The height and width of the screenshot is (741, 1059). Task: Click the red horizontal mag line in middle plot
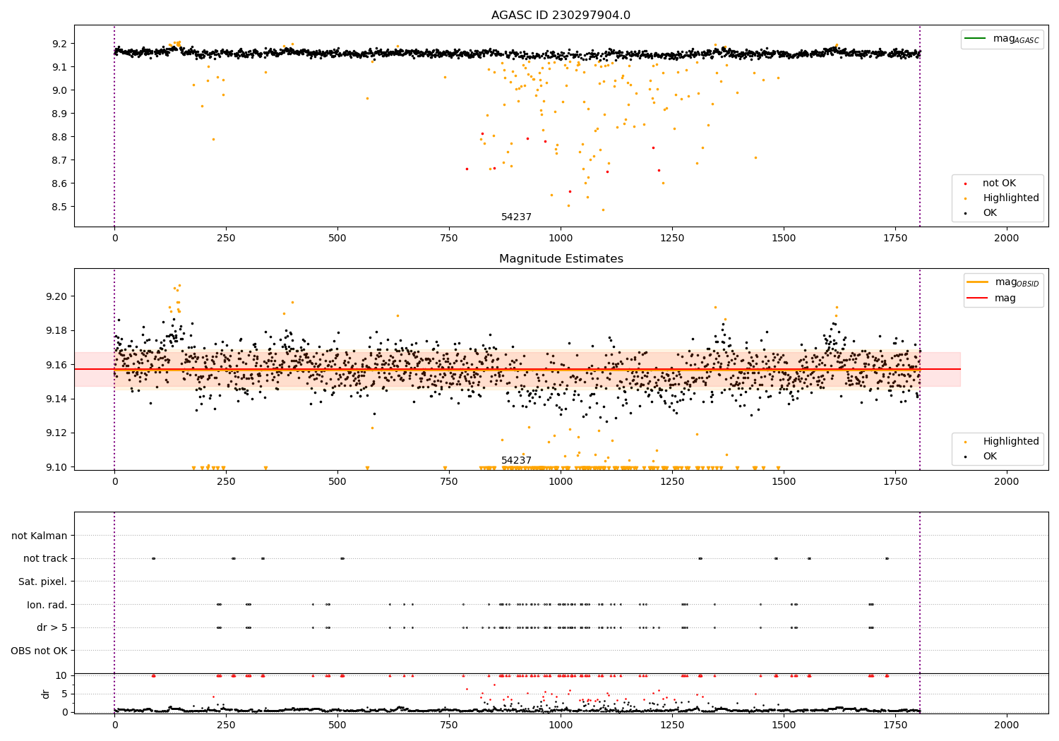coord(517,369)
